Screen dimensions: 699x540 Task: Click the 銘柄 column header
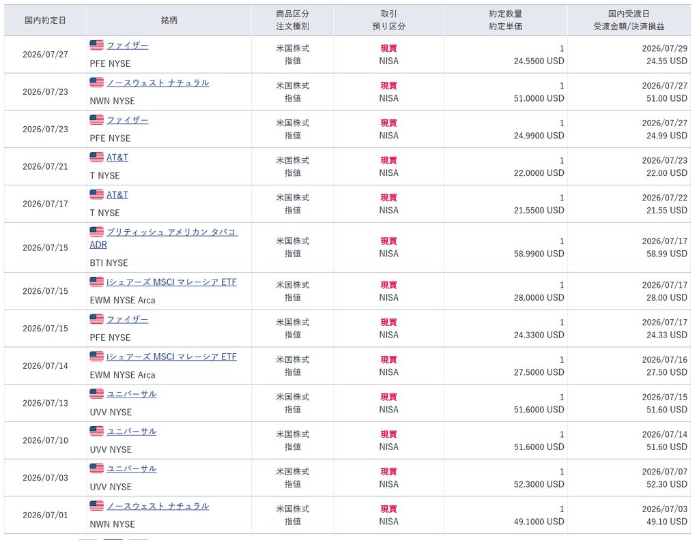[x=169, y=20]
